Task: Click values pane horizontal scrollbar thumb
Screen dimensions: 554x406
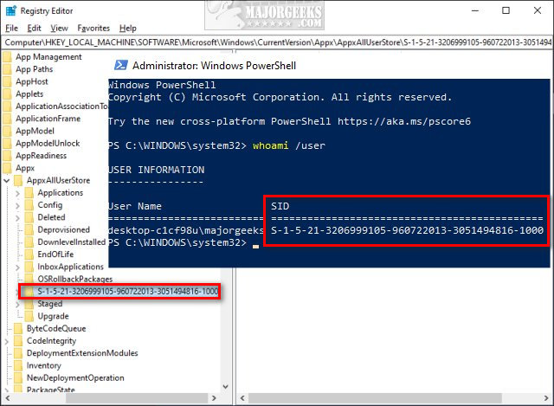Action: pos(375,398)
